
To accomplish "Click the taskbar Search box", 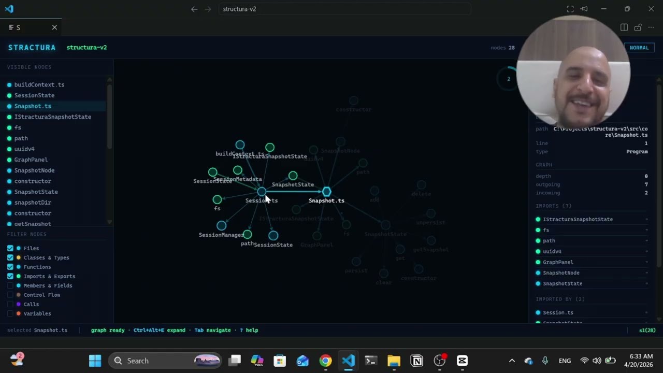I will coord(166,361).
